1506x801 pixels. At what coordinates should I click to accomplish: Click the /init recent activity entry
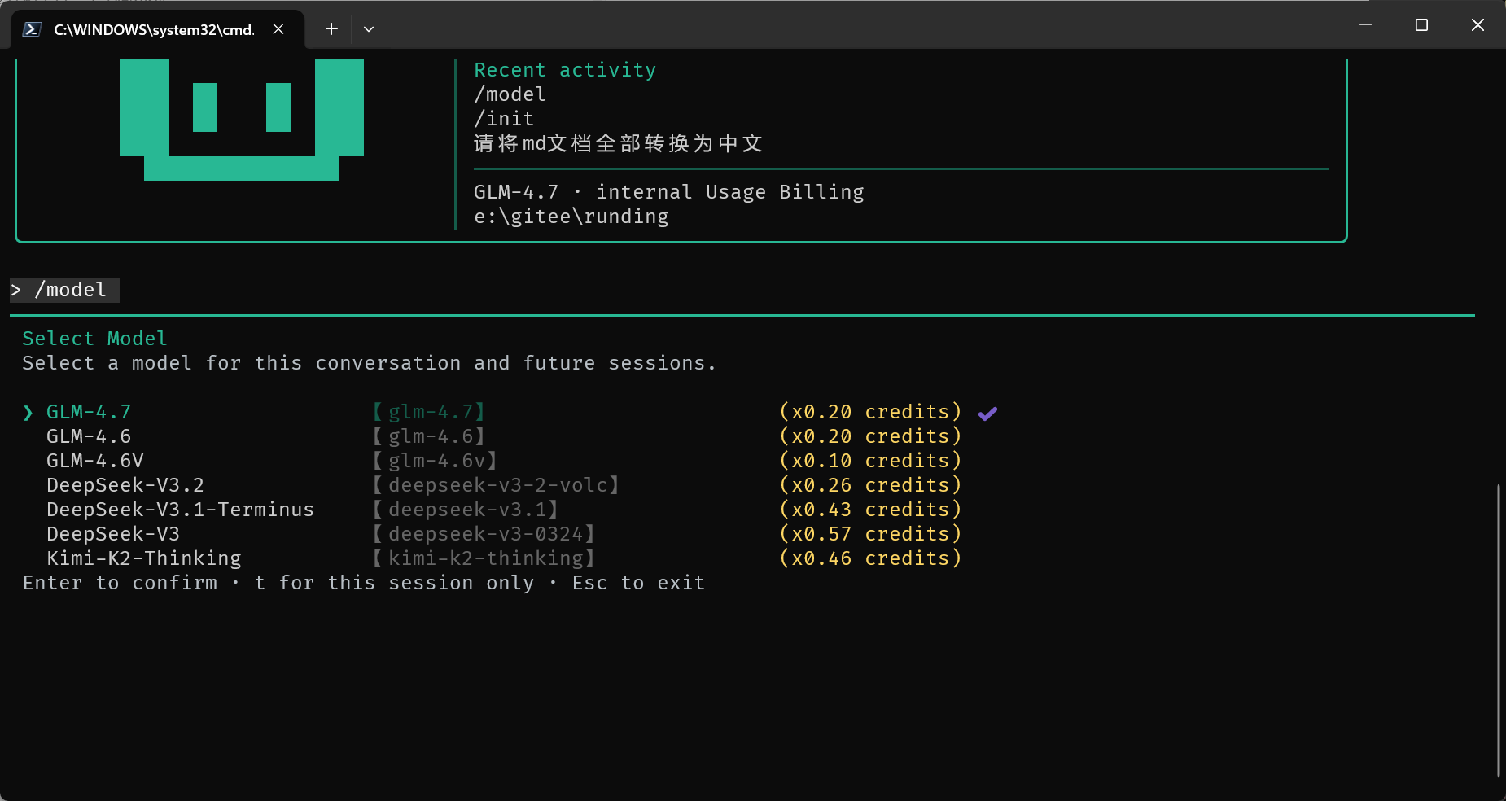click(x=504, y=119)
